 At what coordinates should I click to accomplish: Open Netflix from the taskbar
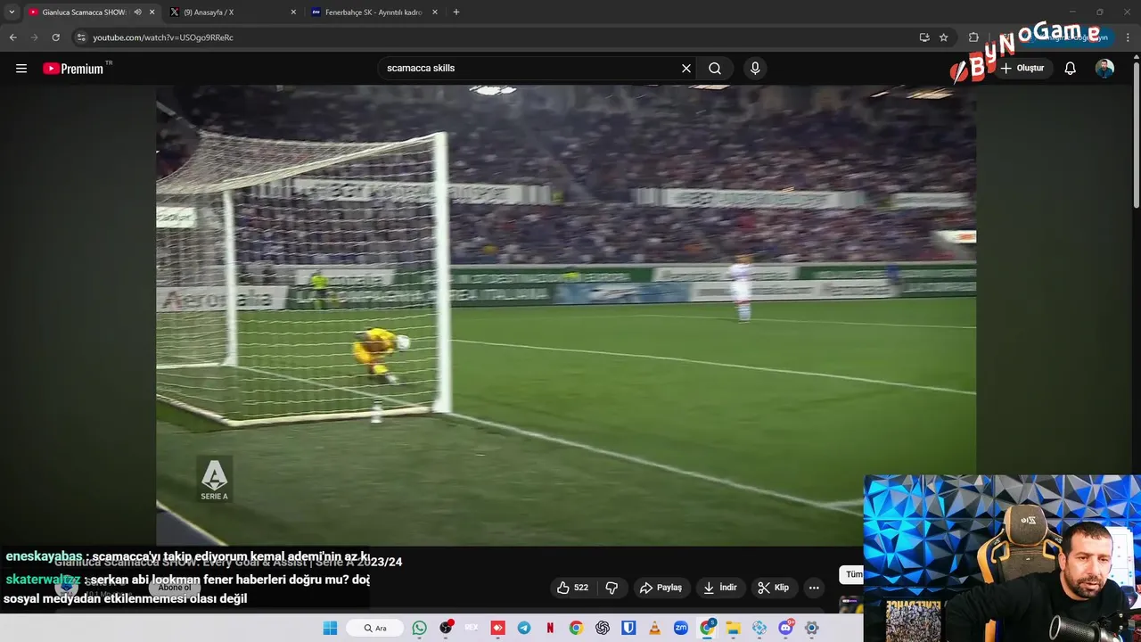(x=550, y=628)
